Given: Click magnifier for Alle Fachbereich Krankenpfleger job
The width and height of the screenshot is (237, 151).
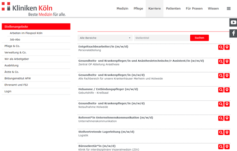Looking at the screenshot, I should tap(221, 76).
